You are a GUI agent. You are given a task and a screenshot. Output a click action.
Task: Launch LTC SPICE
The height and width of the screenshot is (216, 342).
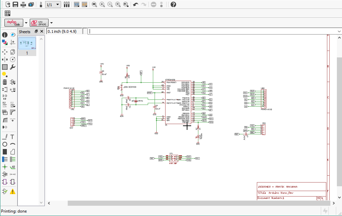pyautogui.click(x=39, y=23)
